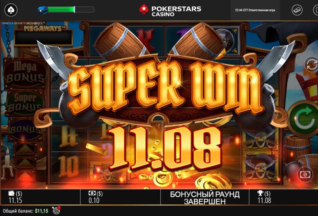Viewport: 318px width, 216px height.
Task: Click the Super Win amount 11.08
Action: point(165,148)
